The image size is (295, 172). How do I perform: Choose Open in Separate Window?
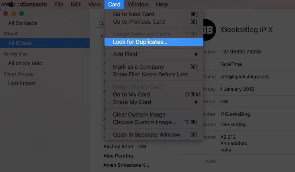click(x=154, y=135)
